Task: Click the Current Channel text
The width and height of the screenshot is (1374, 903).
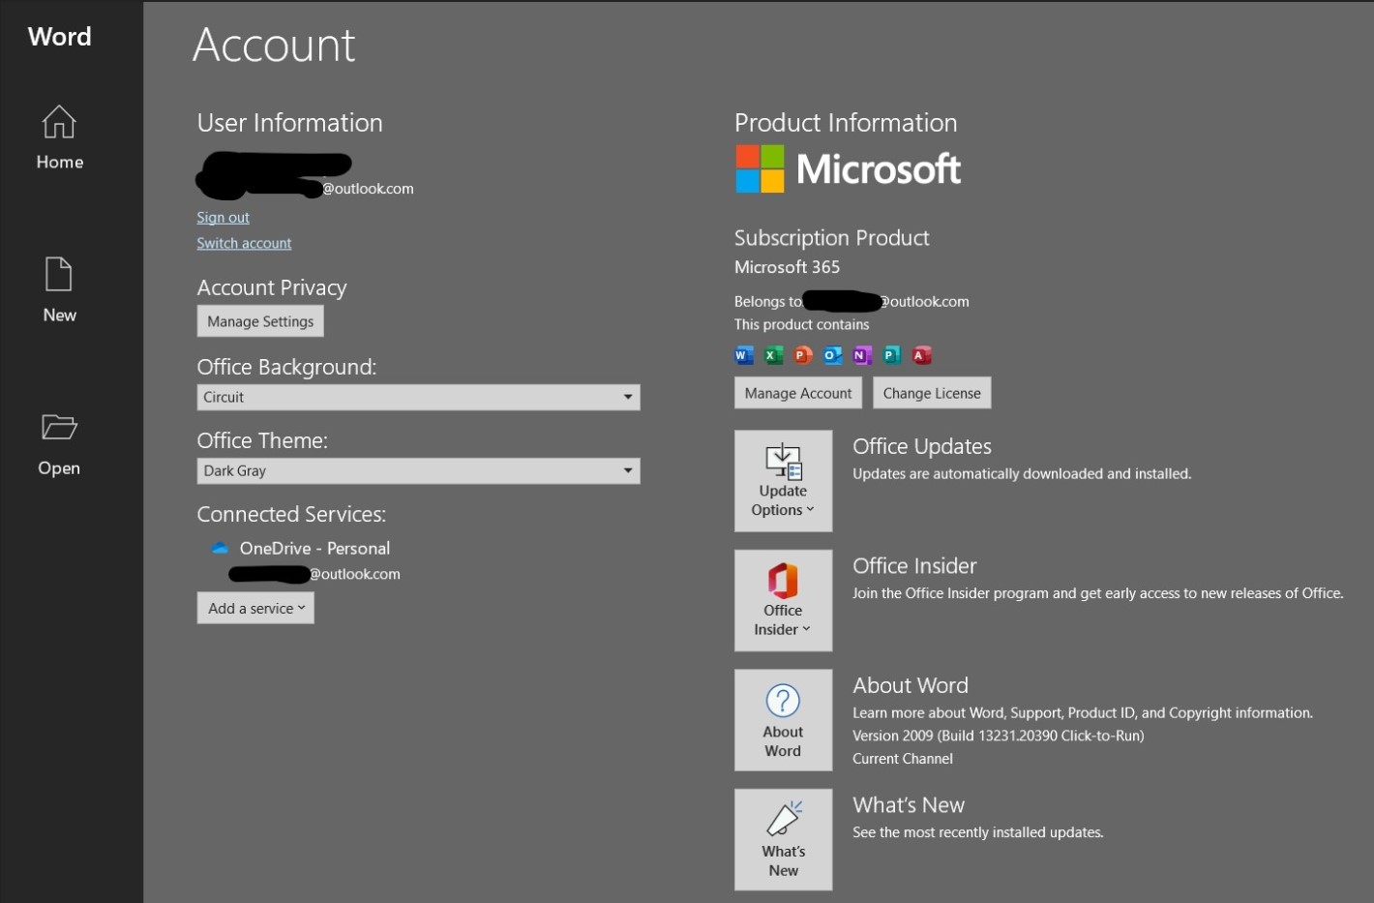Action: [x=903, y=759]
